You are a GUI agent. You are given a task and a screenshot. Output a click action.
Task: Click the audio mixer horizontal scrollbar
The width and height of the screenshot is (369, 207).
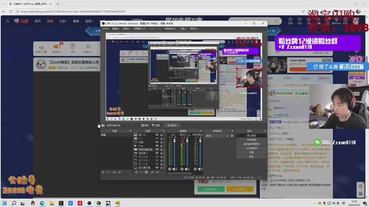point(179,174)
